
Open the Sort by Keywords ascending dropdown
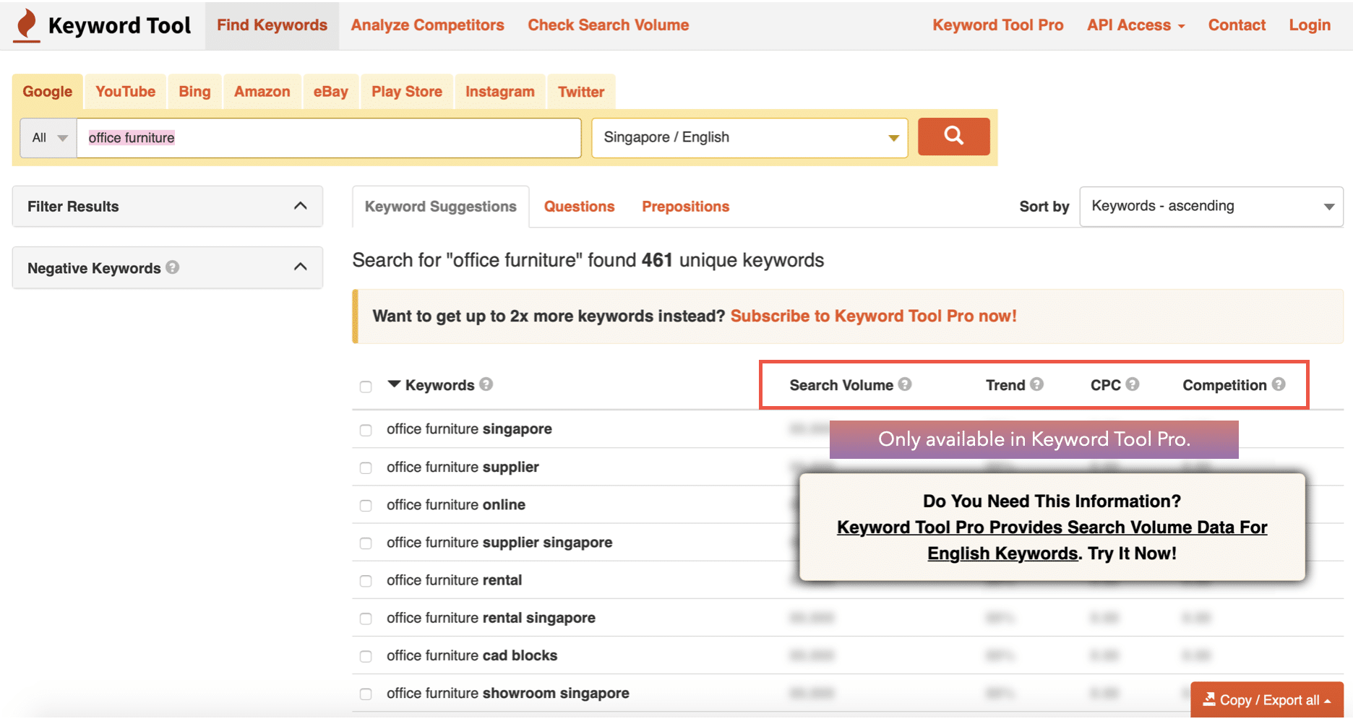[1211, 207]
